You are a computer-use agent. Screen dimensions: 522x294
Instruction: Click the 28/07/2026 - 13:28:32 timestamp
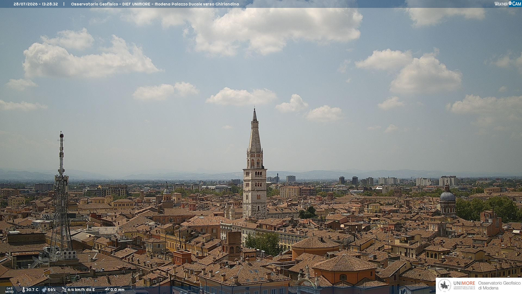pyautogui.click(x=36, y=4)
